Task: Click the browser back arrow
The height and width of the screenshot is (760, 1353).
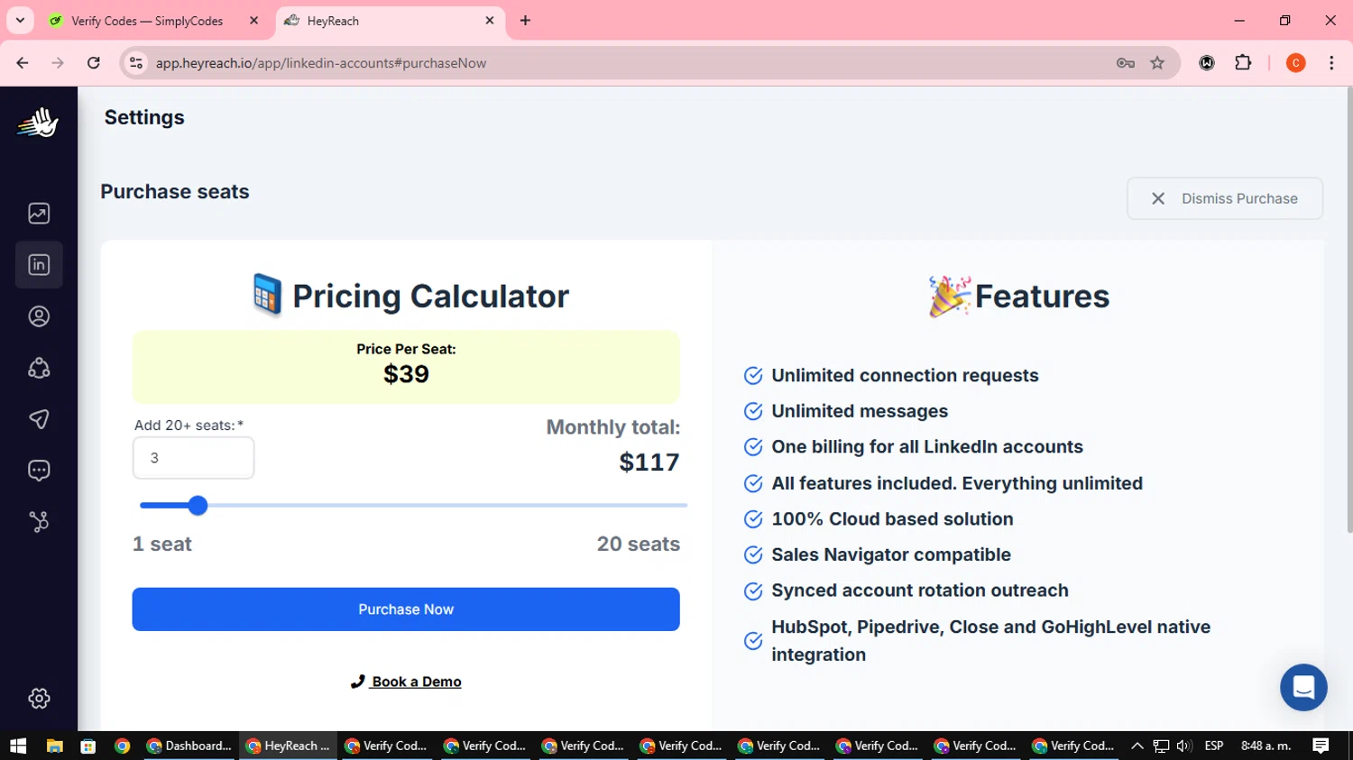Action: (23, 63)
